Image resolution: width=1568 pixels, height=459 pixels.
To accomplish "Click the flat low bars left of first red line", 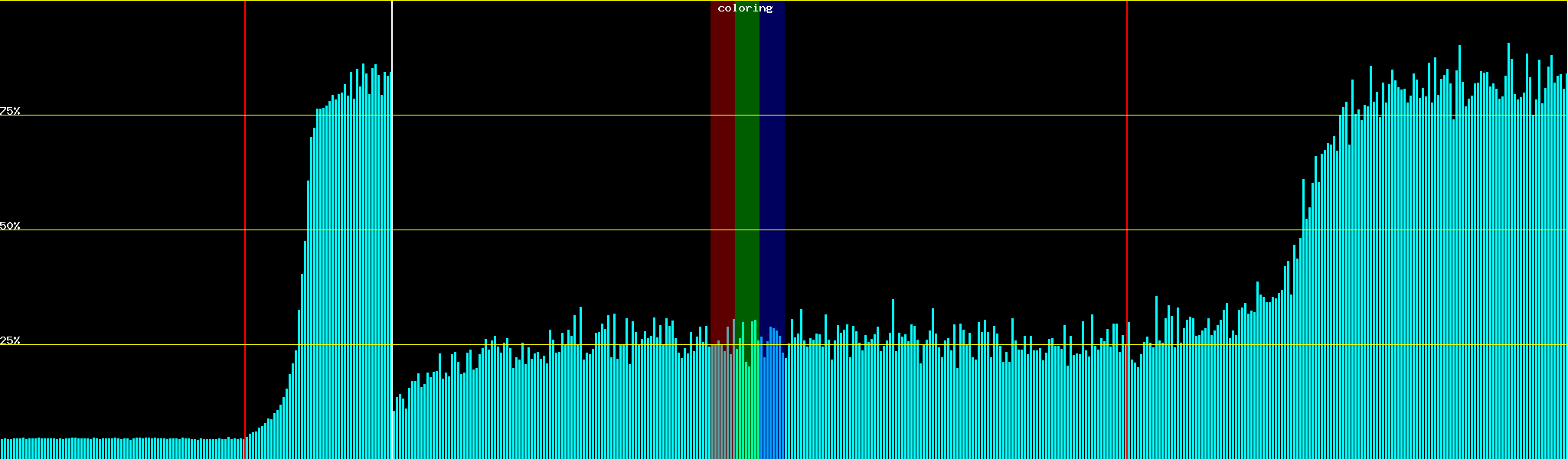I will click(122, 449).
